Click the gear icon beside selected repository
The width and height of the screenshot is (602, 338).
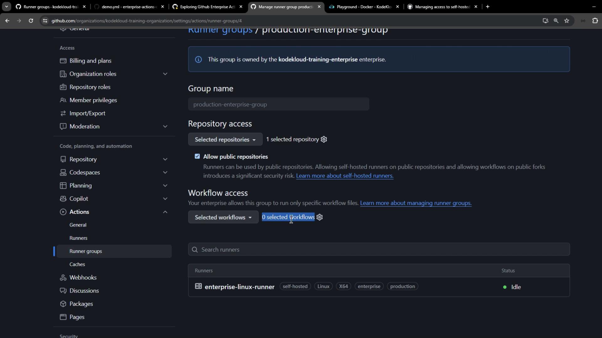pos(324,139)
